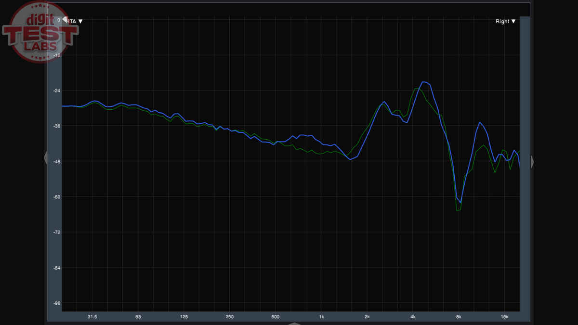
Task: Click the -60 dB scale label
Action: 56,197
